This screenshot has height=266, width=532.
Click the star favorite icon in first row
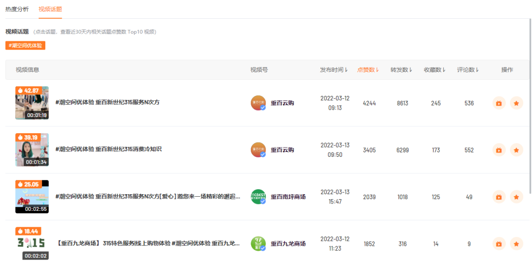(516, 103)
